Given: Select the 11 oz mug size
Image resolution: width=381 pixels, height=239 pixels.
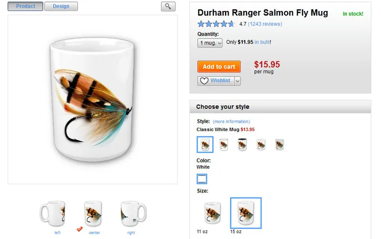Looking at the screenshot, I should point(211,213).
